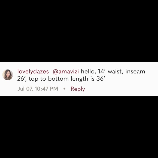Image resolution: width=158 pixels, height=158 pixels.
Task: Click the word bottom in comment
Action: click(58, 79)
